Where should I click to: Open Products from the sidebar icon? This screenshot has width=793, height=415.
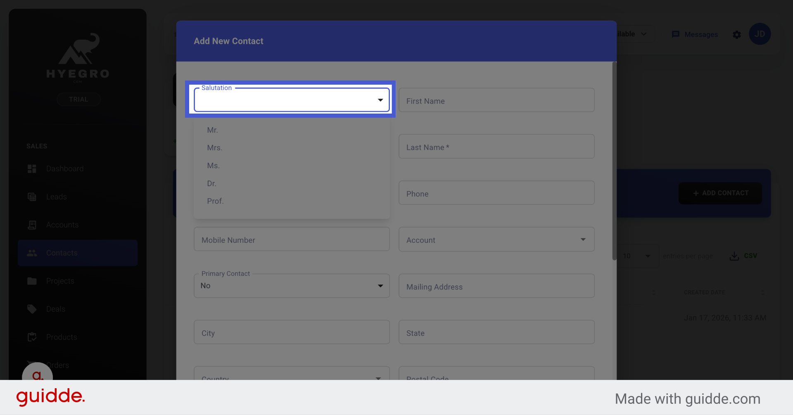(32, 337)
